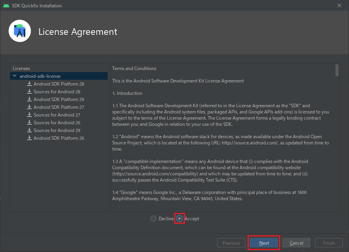Screen dimensions: 349x252
Task: Click the SDK Quickfix Installation window title
Action: tap(37, 6)
